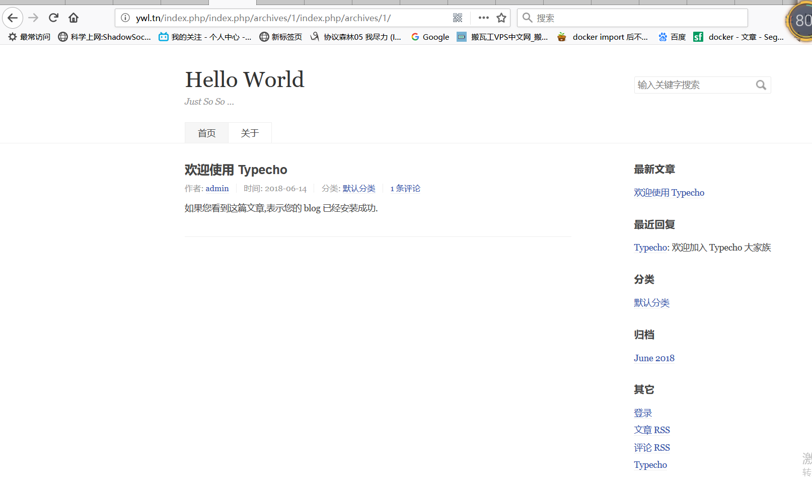This screenshot has width=812, height=488.
Task: Open page actions three-dot menu
Action: pos(483,18)
